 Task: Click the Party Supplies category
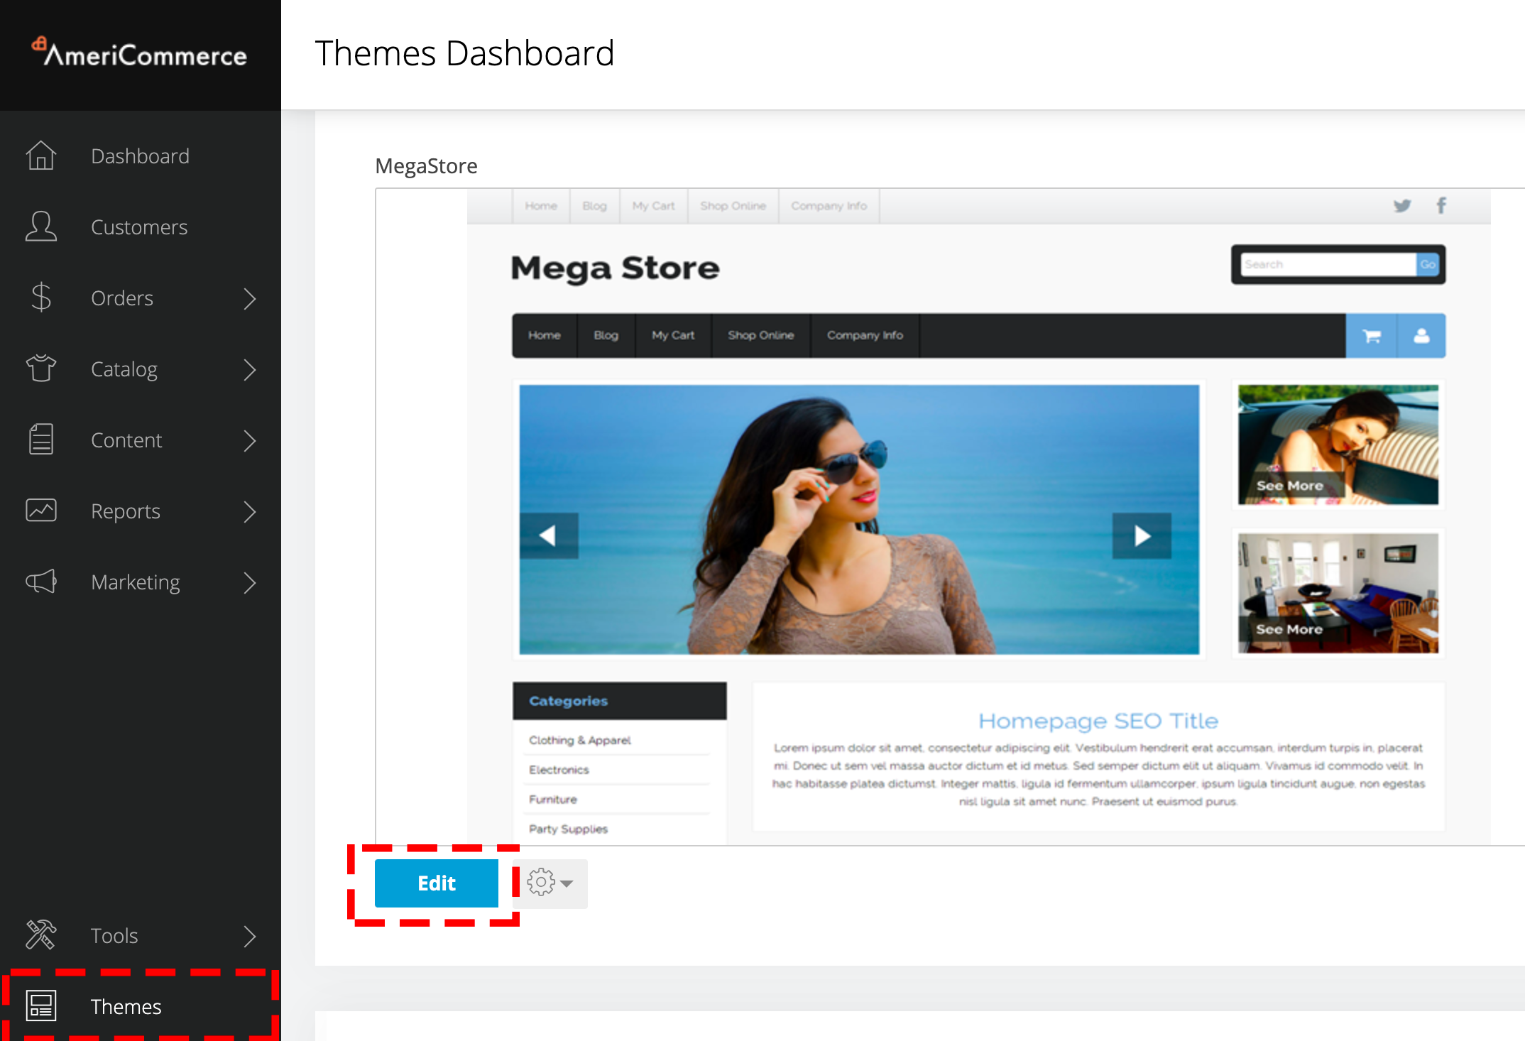[568, 829]
